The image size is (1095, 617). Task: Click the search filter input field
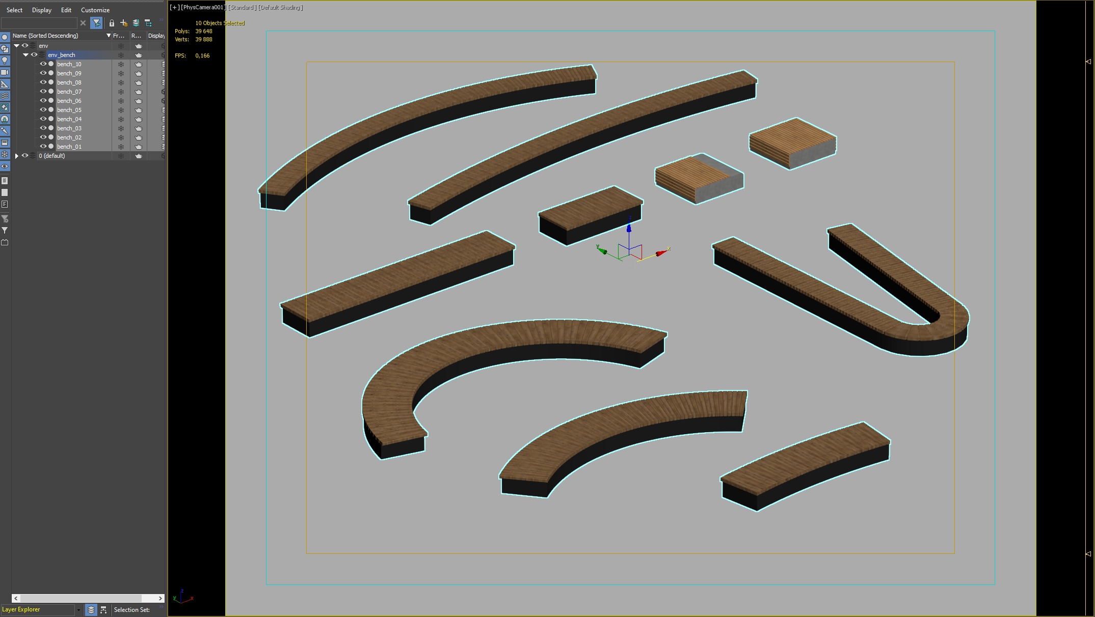click(x=39, y=23)
